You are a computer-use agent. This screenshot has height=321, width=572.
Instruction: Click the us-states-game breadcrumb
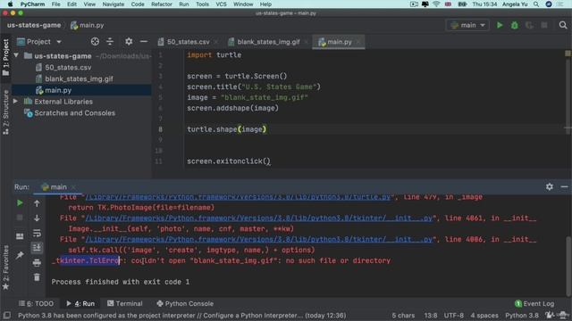(x=34, y=25)
